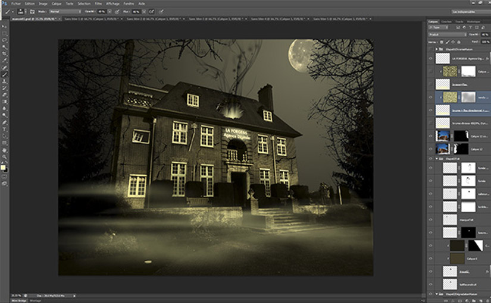491x303 pixels.
Task: Select the Path Selection tool
Action: (x=4, y=136)
